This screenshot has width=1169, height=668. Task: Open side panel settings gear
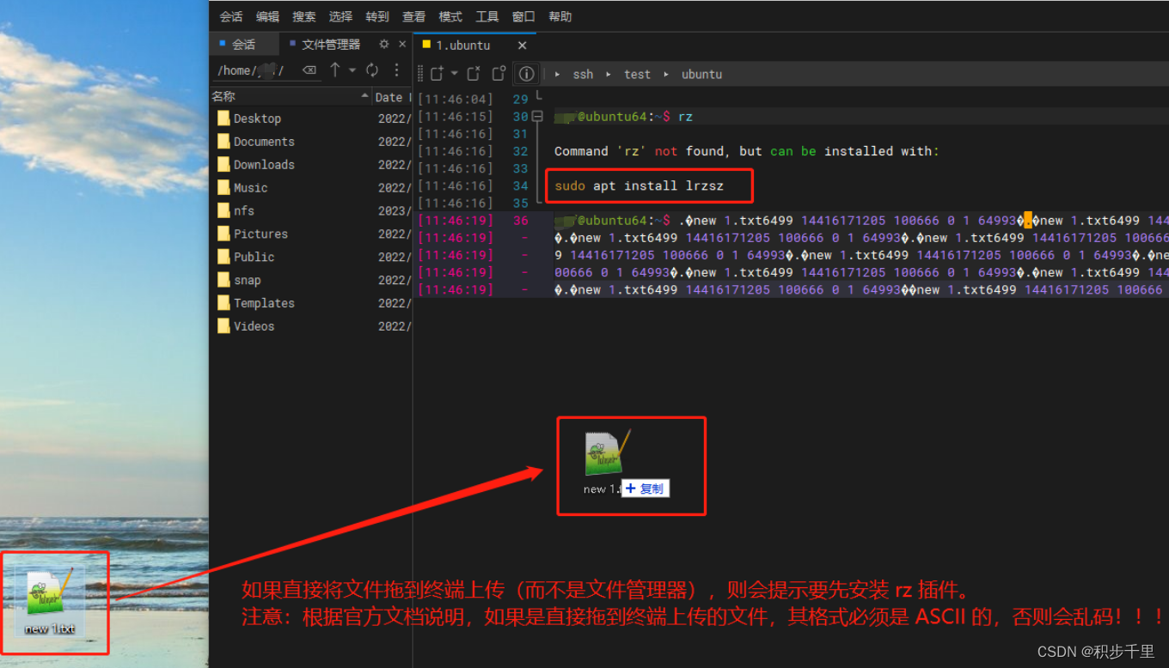point(384,44)
